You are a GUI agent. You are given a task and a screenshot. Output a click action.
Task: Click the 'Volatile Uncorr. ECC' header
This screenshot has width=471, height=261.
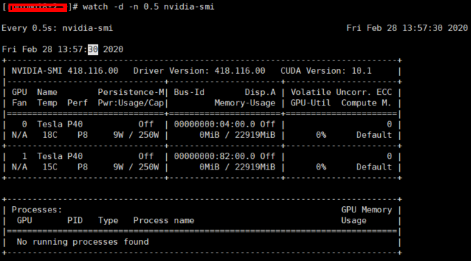[341, 92]
